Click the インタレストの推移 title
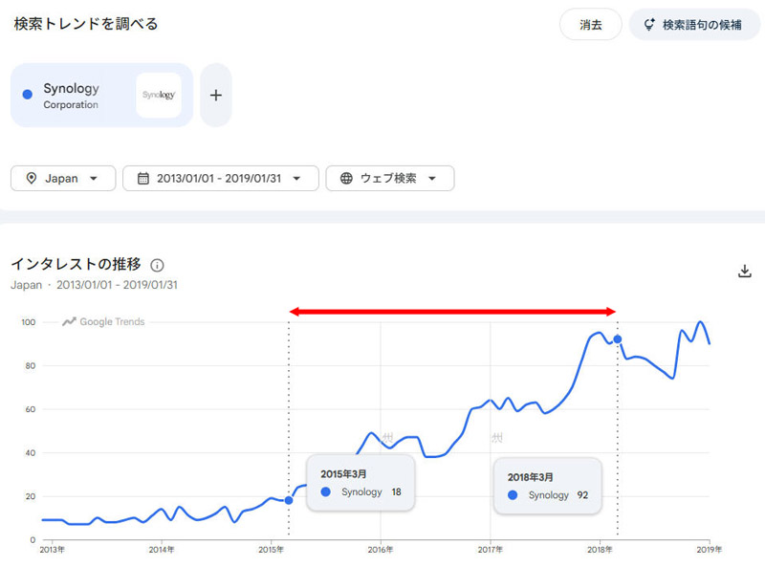The width and height of the screenshot is (765, 567). 76,264
